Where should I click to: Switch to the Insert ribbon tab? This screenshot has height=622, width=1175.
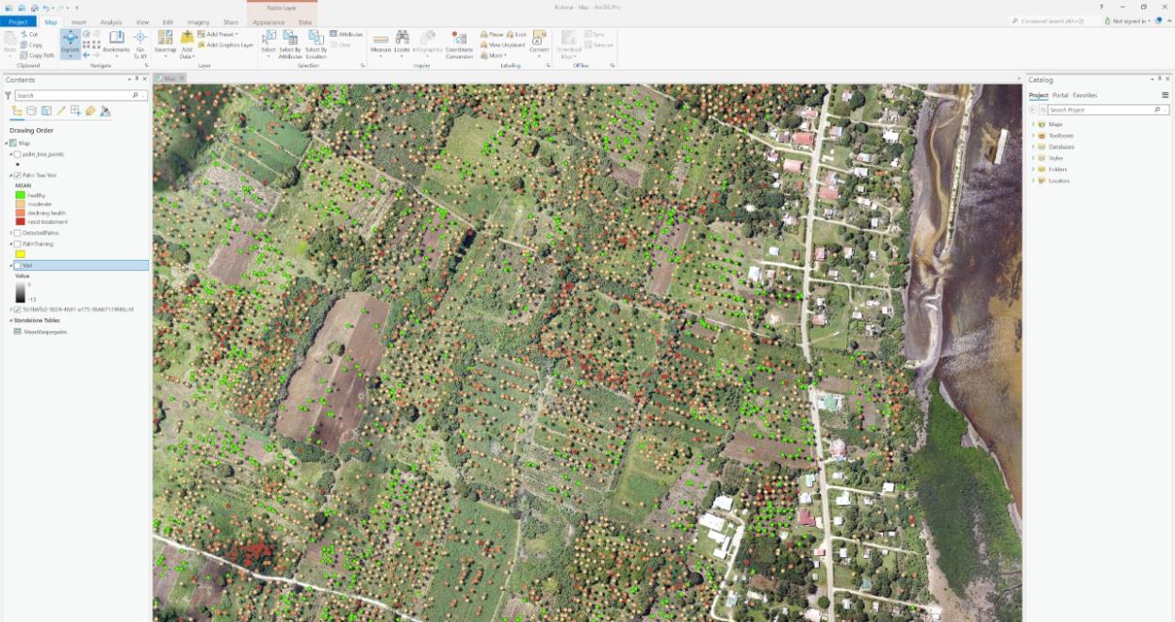(79, 22)
